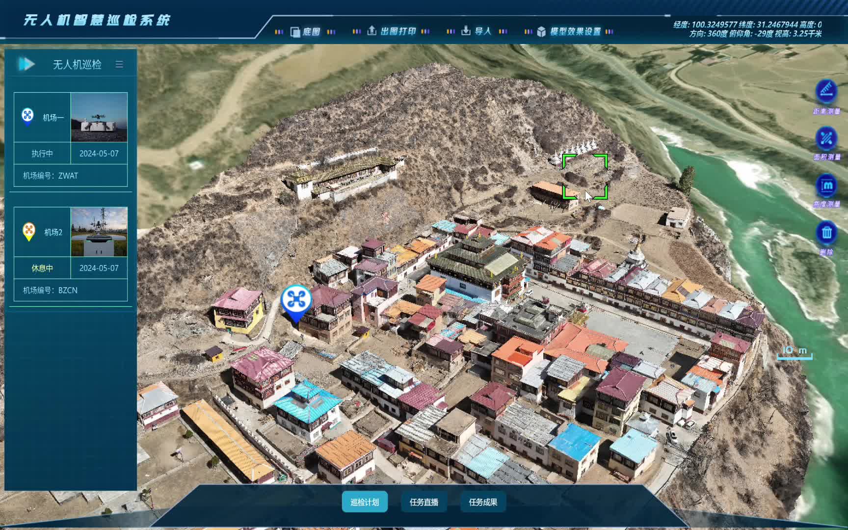Click the blue drone marker on map
The width and height of the screenshot is (848, 530).
pos(296,300)
